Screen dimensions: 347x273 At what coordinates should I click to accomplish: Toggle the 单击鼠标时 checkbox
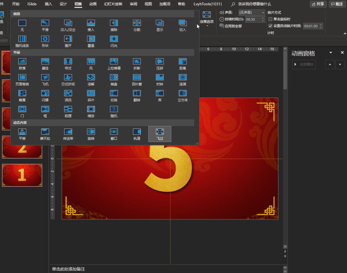click(x=270, y=19)
